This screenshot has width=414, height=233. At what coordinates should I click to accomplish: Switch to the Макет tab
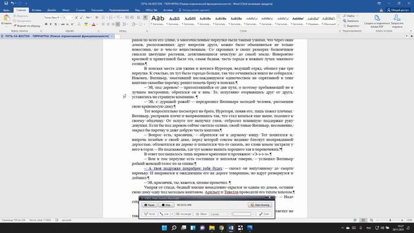coord(66,10)
